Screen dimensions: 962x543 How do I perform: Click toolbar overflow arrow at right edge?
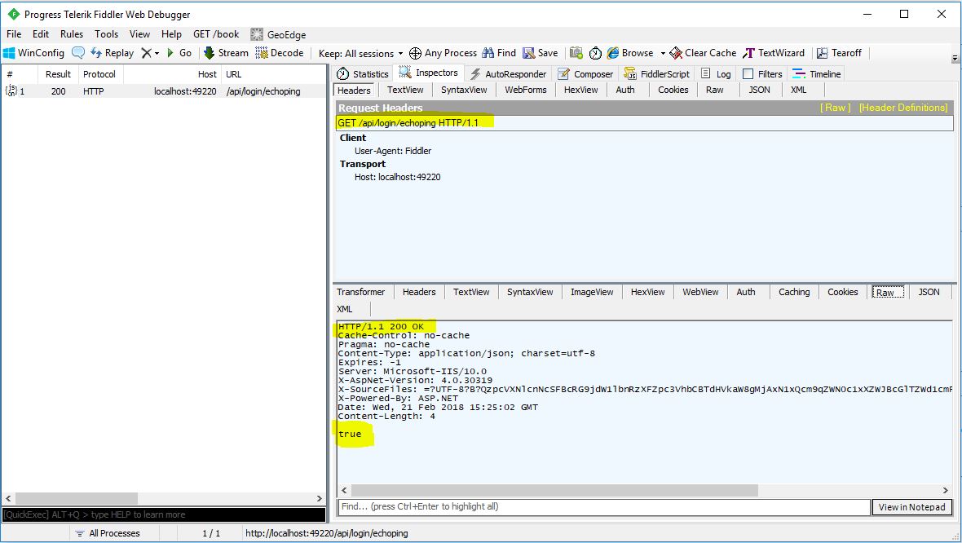coord(955,58)
